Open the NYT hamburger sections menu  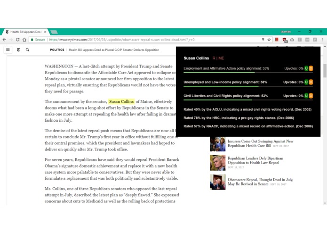click(8, 50)
